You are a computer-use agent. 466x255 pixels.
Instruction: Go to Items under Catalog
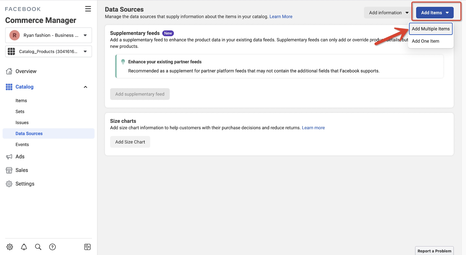pyautogui.click(x=21, y=101)
